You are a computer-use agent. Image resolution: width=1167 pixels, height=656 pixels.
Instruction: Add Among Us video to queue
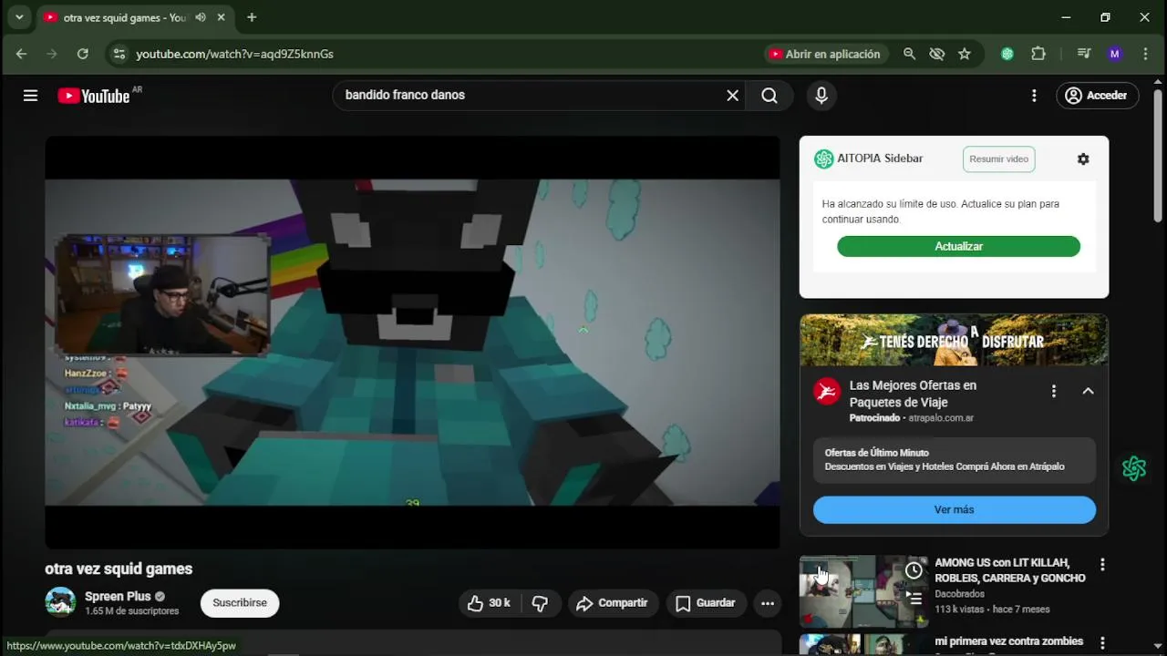point(914,599)
